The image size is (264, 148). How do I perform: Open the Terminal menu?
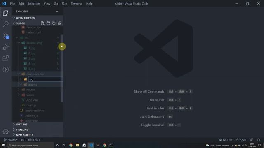click(77, 4)
